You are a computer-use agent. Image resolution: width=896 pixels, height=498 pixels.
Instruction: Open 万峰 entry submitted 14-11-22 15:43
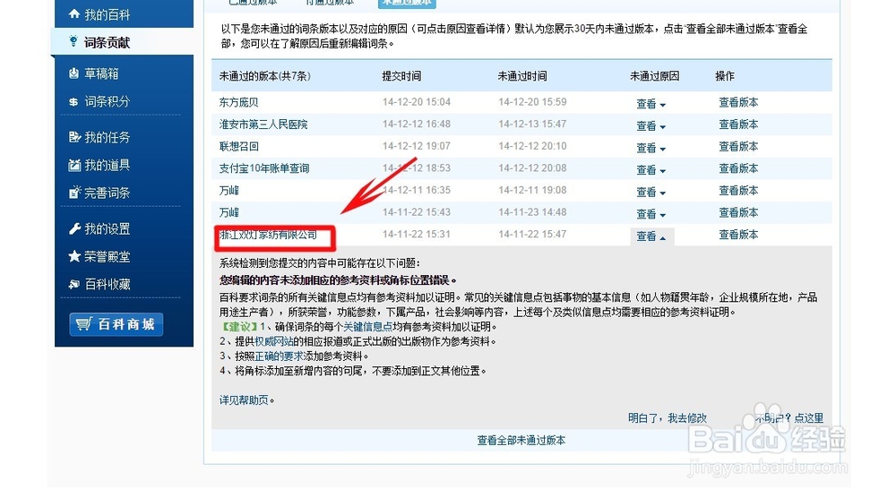click(229, 212)
